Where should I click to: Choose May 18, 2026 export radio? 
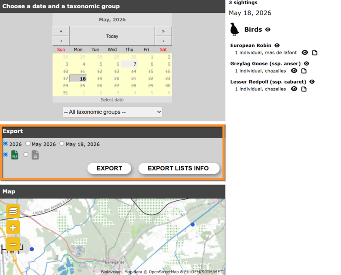click(62, 144)
